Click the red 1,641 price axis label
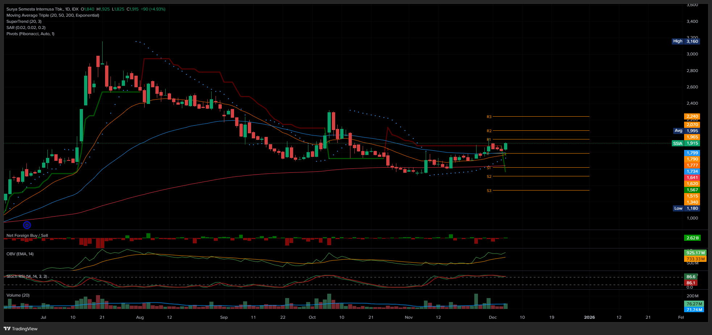The height and width of the screenshot is (335, 712). [x=692, y=177]
